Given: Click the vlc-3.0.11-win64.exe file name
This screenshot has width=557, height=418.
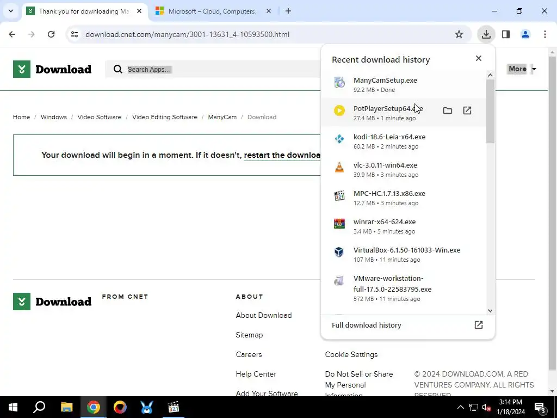Looking at the screenshot, I should [x=385, y=165].
